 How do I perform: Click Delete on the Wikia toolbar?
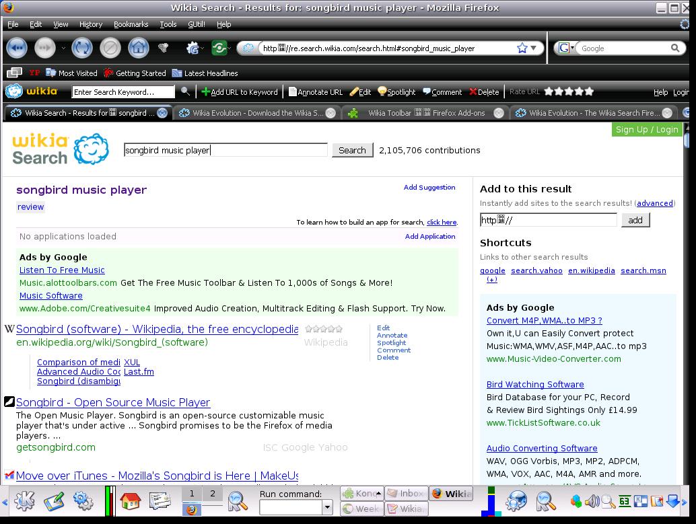(x=484, y=92)
